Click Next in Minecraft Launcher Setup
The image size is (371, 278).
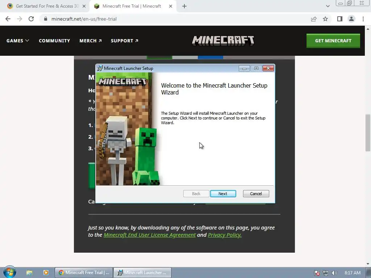[x=223, y=194]
